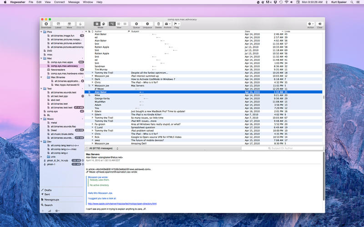Screen dimensions: 364x227
Task: Click the Latest headers toolbar icon
Action: 57,24
